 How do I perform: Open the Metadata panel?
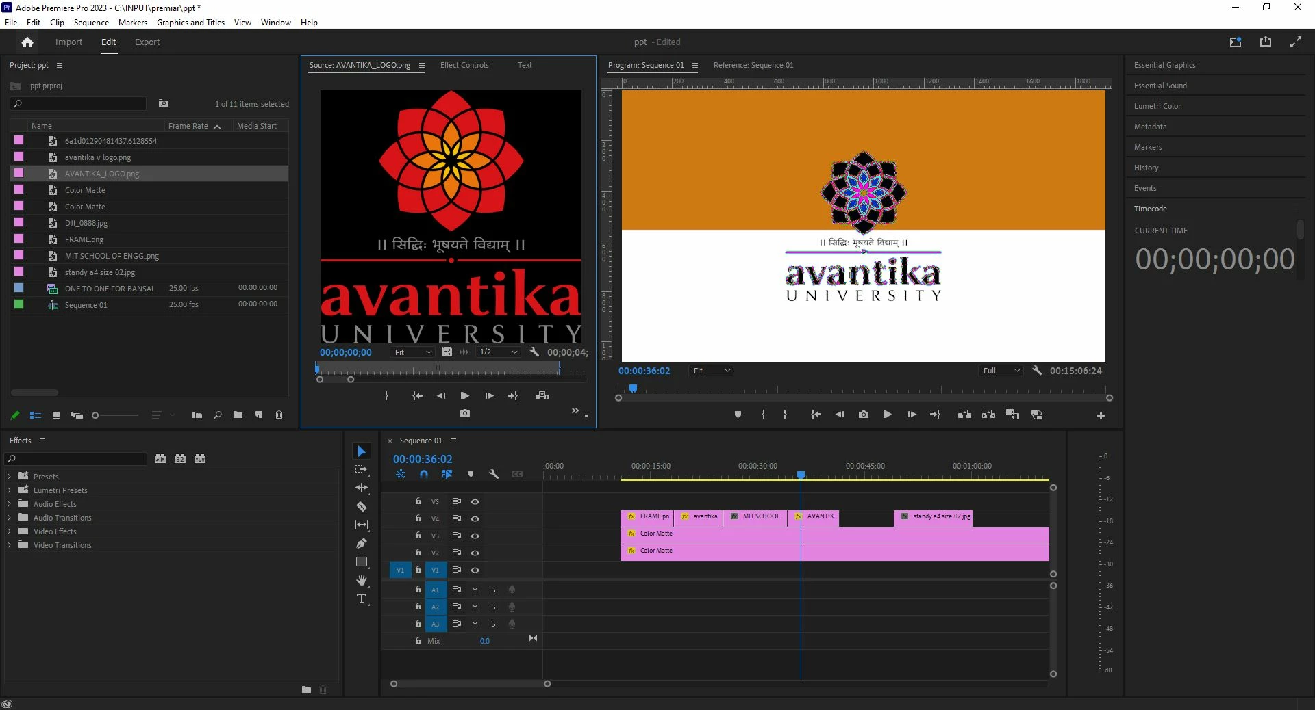click(1151, 127)
